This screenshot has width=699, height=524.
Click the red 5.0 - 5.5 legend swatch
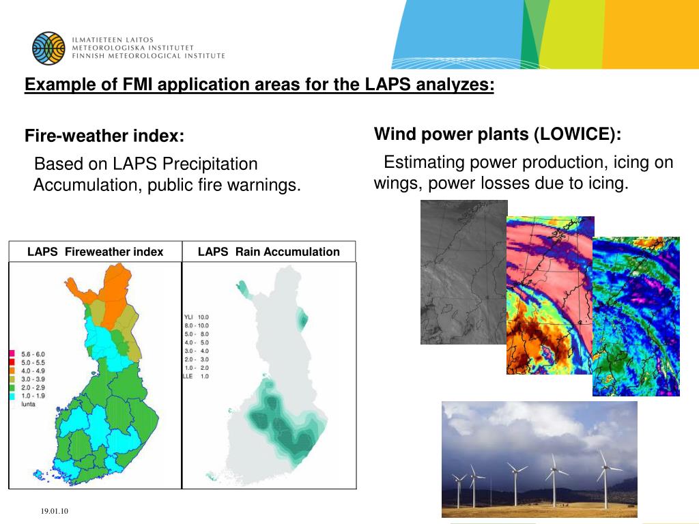pyautogui.click(x=12, y=362)
